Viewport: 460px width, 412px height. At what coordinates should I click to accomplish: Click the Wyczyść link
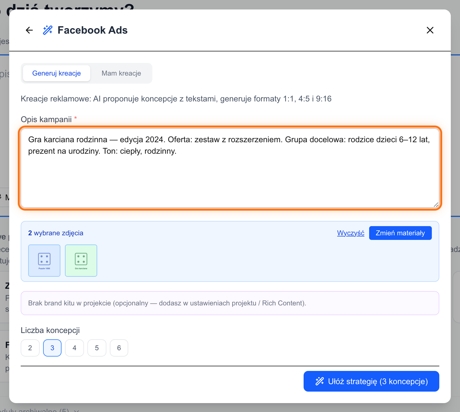[350, 233]
